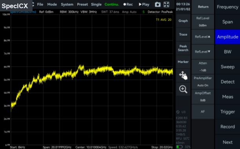Return to the previous menu
This screenshot has height=149, width=240.
pyautogui.click(x=203, y=7)
